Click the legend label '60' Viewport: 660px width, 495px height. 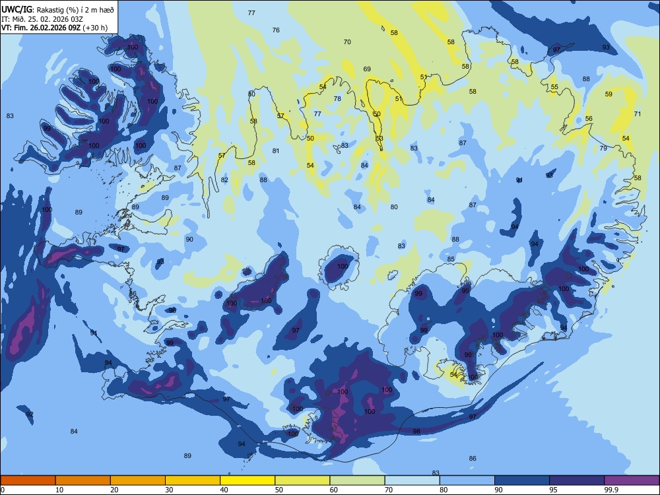coord(334,490)
